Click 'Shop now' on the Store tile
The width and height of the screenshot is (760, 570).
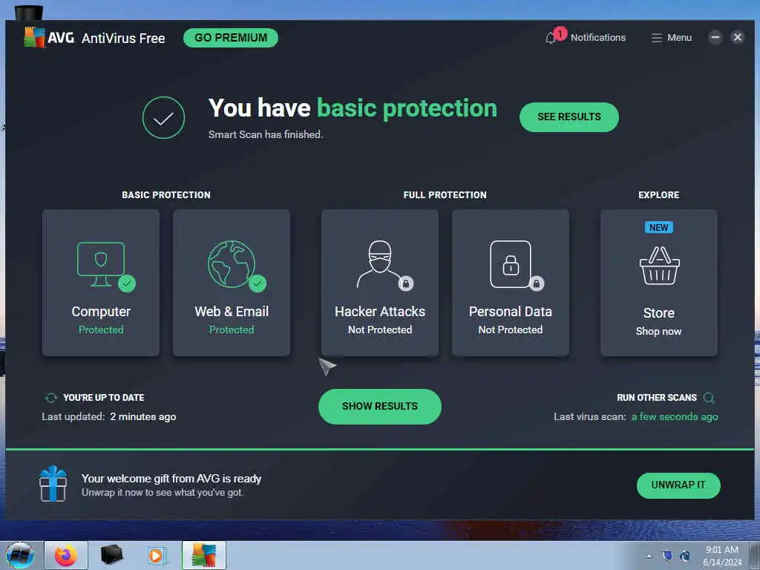click(x=659, y=331)
